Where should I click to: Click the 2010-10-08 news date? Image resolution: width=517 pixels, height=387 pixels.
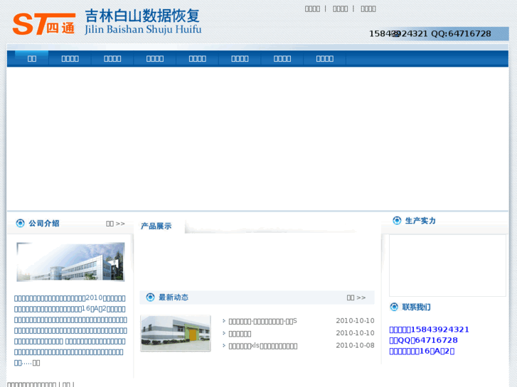click(x=355, y=346)
